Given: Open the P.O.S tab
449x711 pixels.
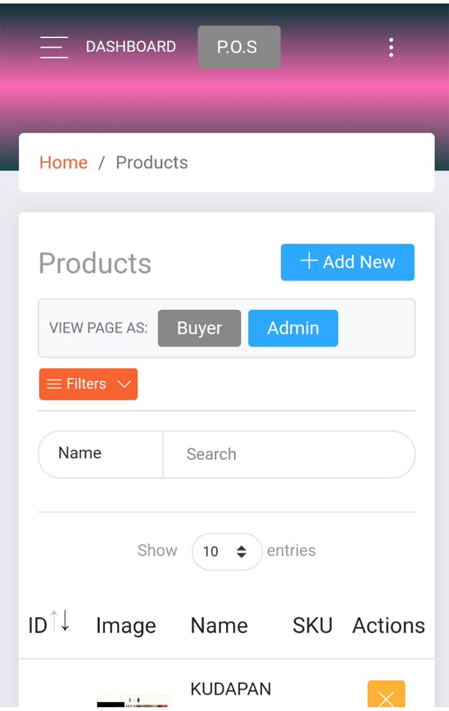Looking at the screenshot, I should (239, 47).
